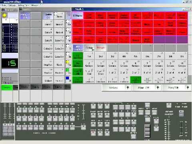This screenshot has width=192, height=144.
Task: Click the "9th" pool cell
Action: [x=182, y=56]
